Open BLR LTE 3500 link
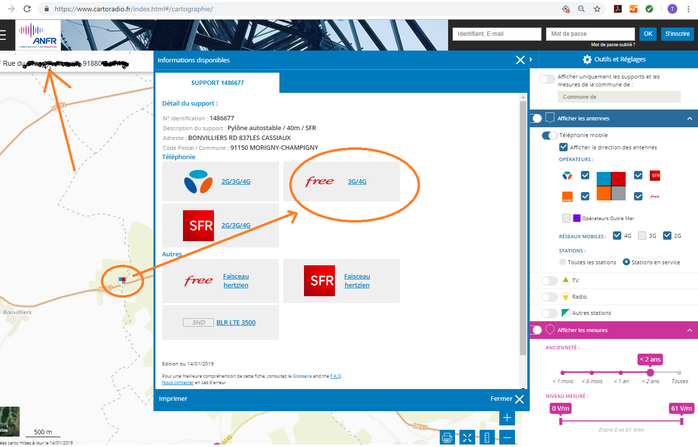The image size is (698, 447). pos(236,323)
